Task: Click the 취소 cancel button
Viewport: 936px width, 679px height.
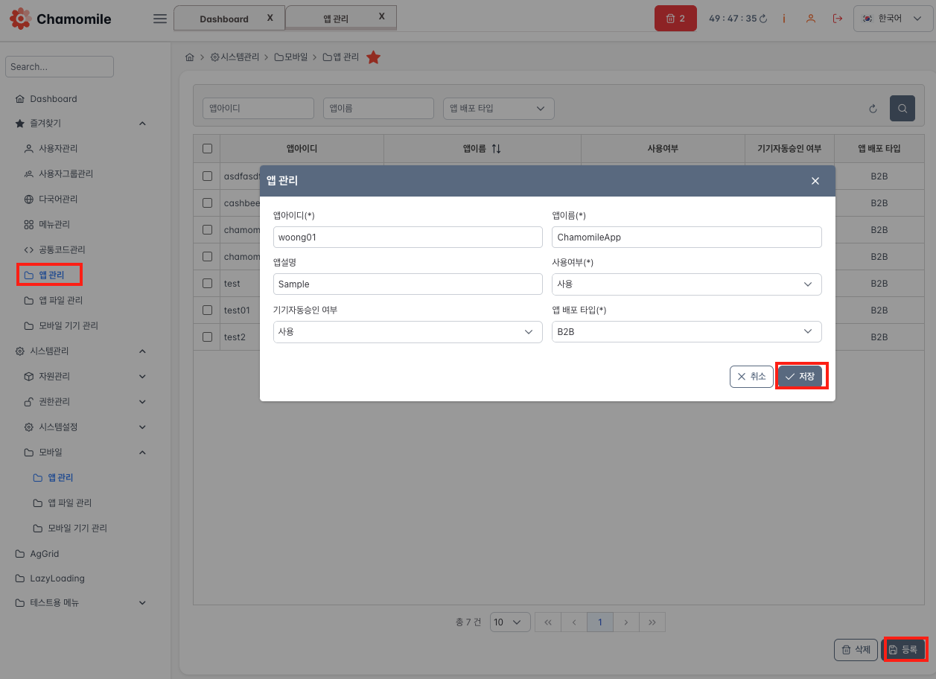Action: (751, 377)
